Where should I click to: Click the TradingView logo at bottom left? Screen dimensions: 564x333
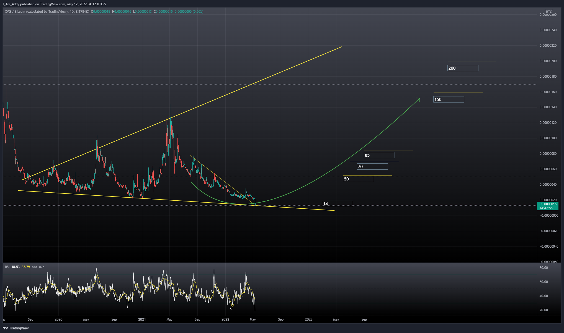[16, 328]
